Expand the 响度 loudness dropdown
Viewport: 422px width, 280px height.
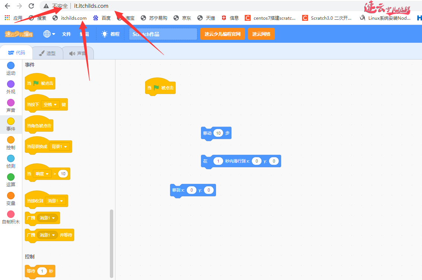pyautogui.click(x=42, y=174)
